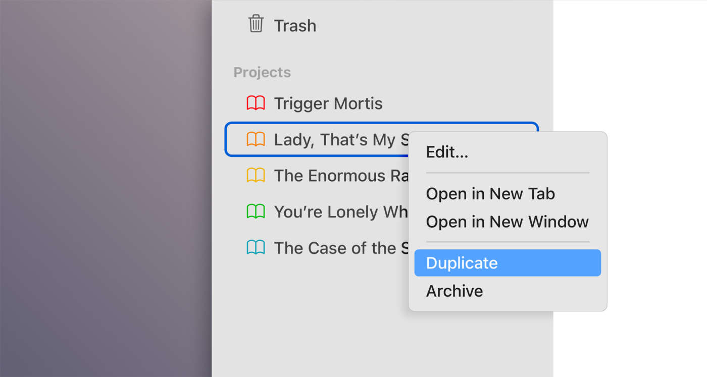This screenshot has height=377, width=707.
Task: Click the trash can icon
Action: point(256,24)
